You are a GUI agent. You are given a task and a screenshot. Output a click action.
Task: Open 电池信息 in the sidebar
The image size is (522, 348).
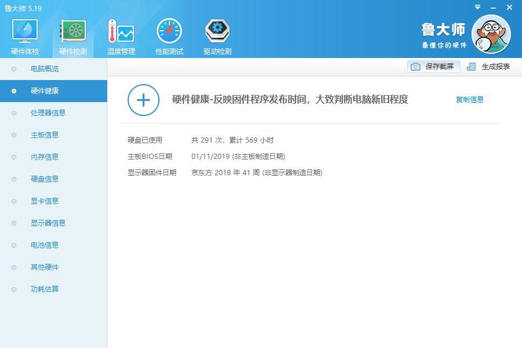[53, 245]
